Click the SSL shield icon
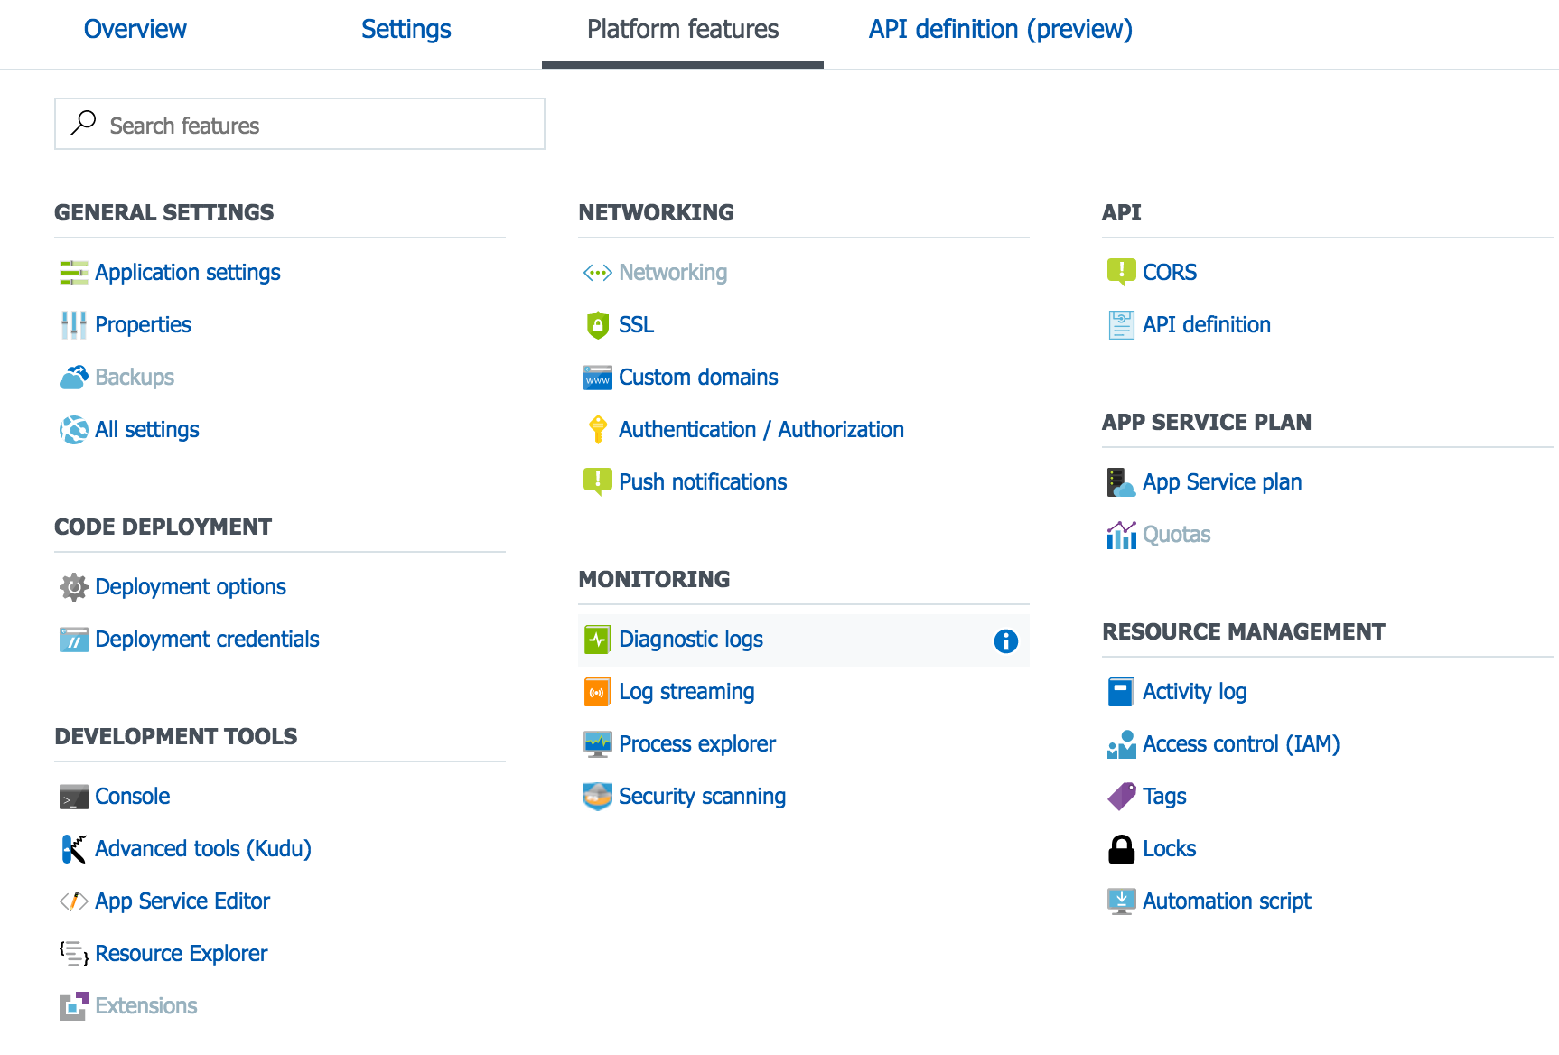Image resolution: width=1559 pixels, height=1055 pixels. 597,325
